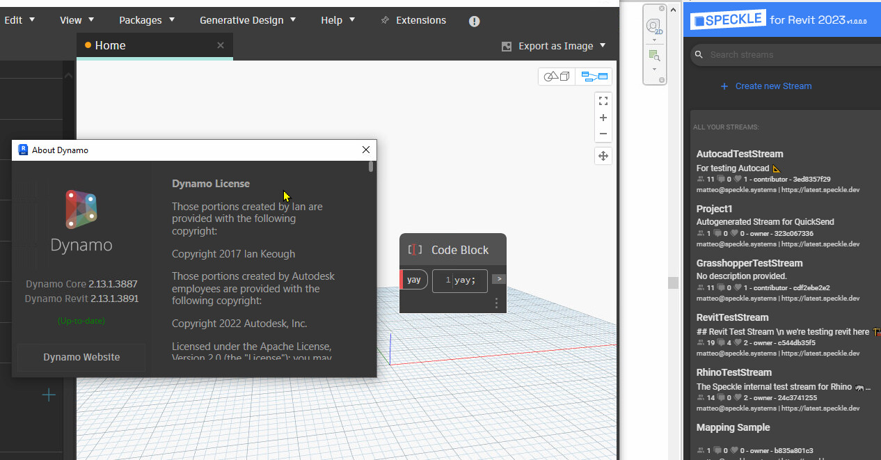Click the plus icon in left library panel
Image resolution: width=881 pixels, height=460 pixels.
tap(49, 395)
